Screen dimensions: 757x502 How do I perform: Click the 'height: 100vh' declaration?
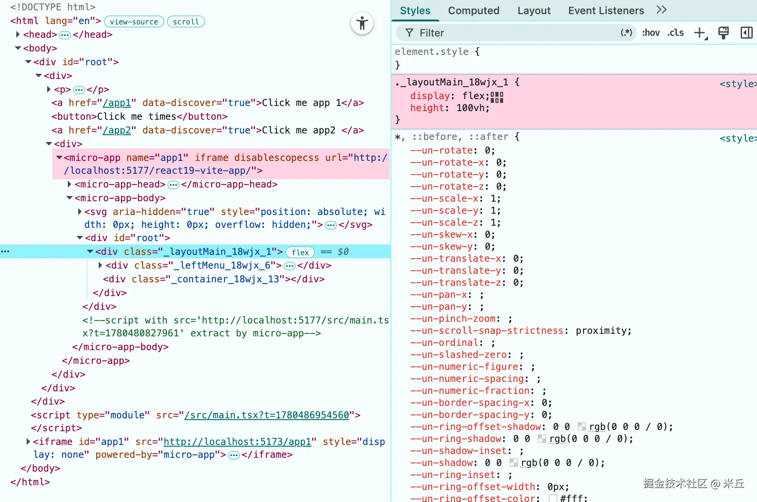click(x=450, y=108)
